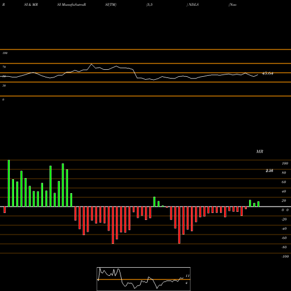This screenshot has width=291, height=291.
Task: Click the 'MR' chart title label
Action: click(260, 151)
